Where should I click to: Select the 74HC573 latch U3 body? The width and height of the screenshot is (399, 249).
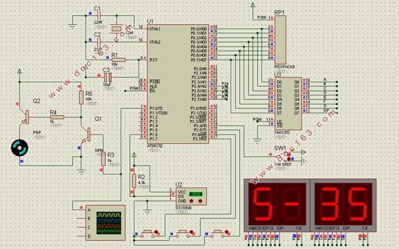click(288, 104)
